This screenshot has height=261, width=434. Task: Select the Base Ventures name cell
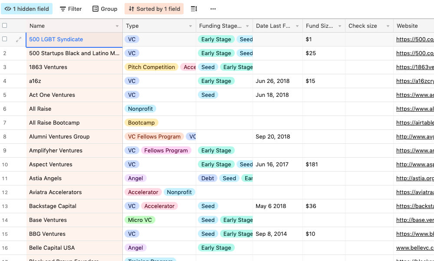(x=74, y=220)
